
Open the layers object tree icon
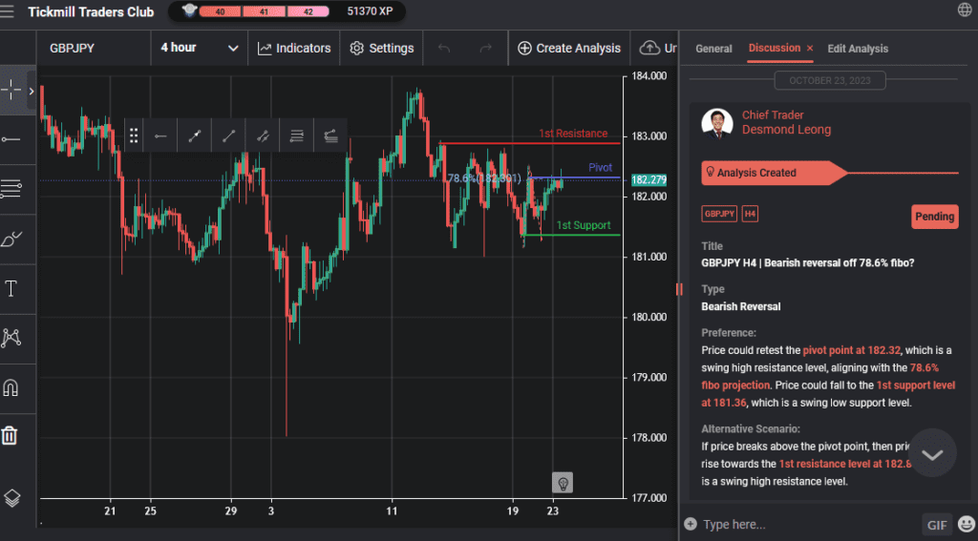pyautogui.click(x=11, y=497)
